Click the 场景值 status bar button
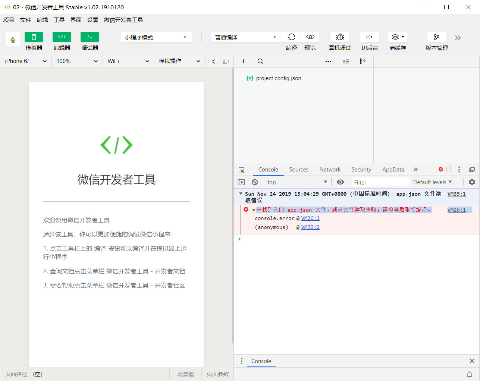480x381 pixels. [185, 374]
